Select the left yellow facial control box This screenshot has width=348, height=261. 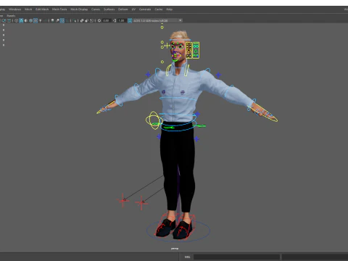pyautogui.click(x=188, y=50)
